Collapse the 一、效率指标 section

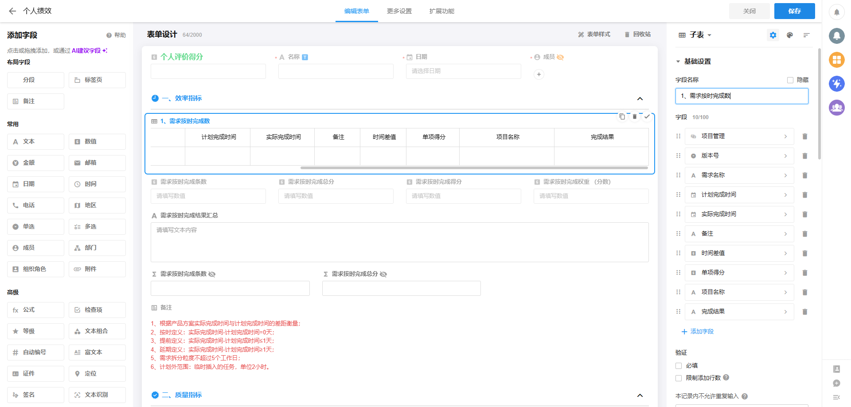[640, 99]
